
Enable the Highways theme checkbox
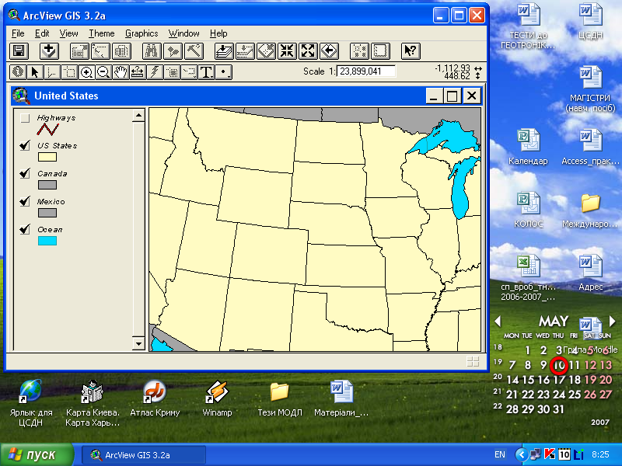pyautogui.click(x=25, y=118)
